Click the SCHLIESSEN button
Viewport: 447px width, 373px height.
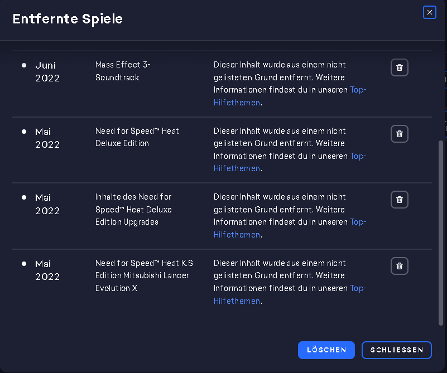397,350
